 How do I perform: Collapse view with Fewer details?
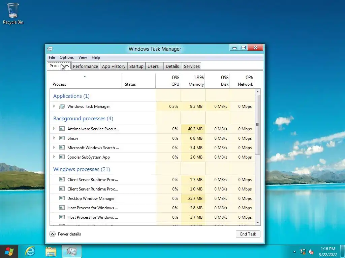click(x=65, y=234)
